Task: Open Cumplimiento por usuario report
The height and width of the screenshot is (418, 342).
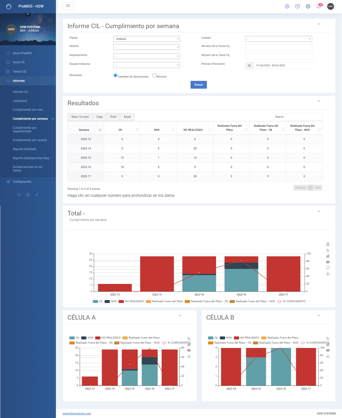Action: (x=30, y=140)
